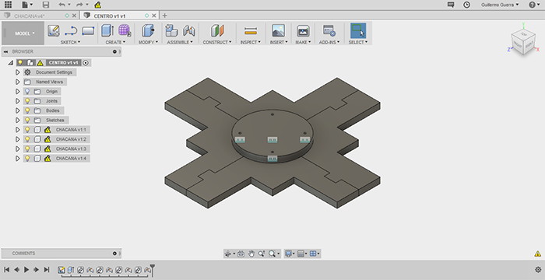Click the warning icon above timeline settings
Viewport: 545px width, 280px height.
(538, 254)
